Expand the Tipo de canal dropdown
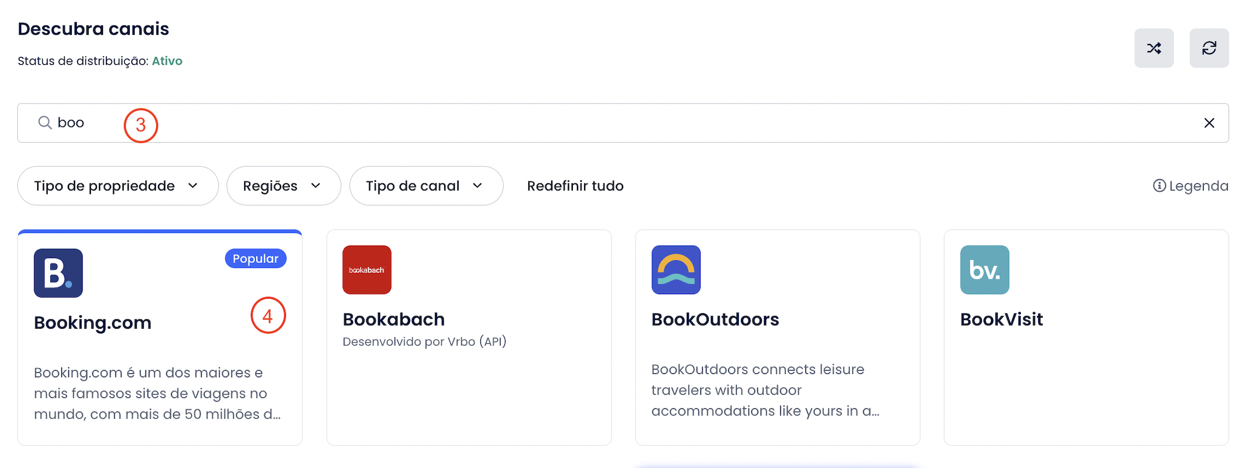 click(426, 186)
